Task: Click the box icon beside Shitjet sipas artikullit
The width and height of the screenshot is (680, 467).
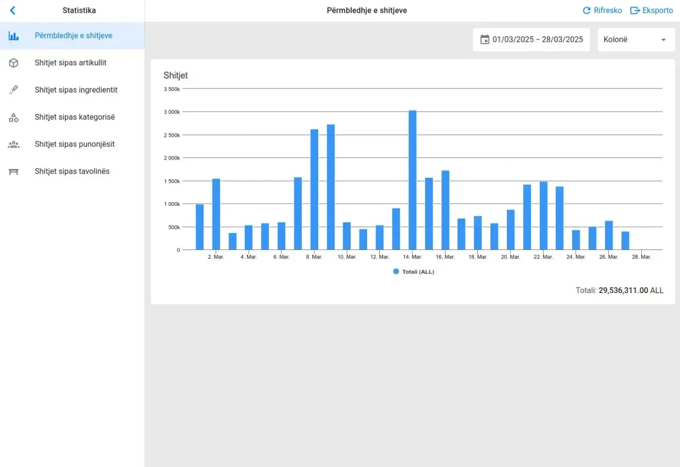Action: [14, 63]
